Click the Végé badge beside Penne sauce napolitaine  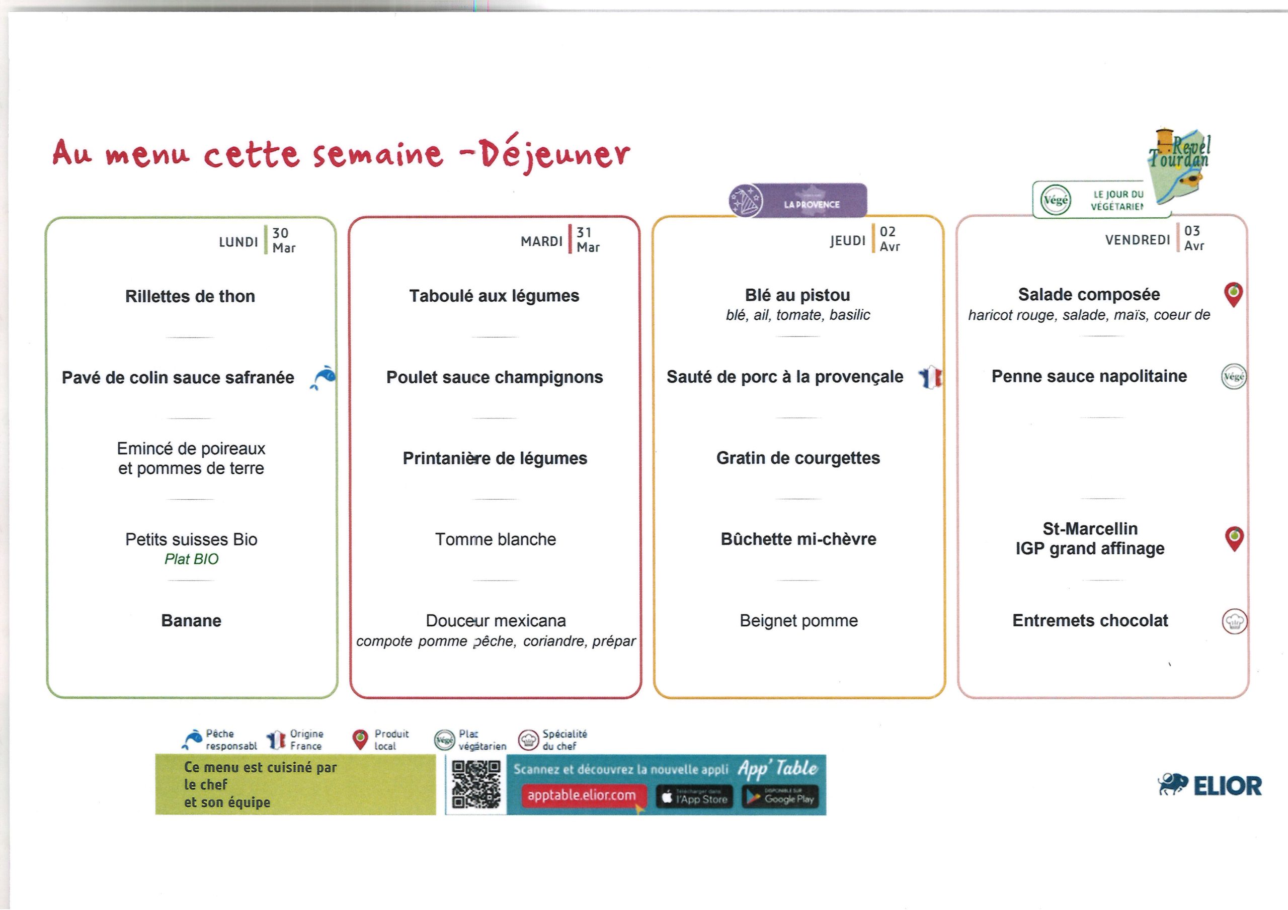[1233, 376]
